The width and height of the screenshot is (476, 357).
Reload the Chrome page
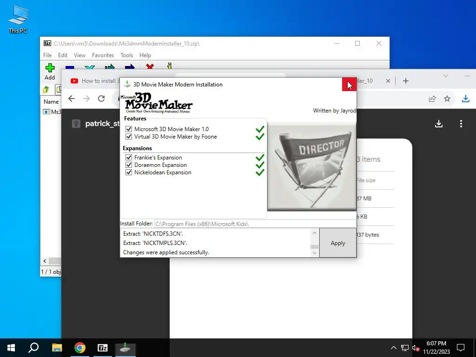tap(101, 99)
